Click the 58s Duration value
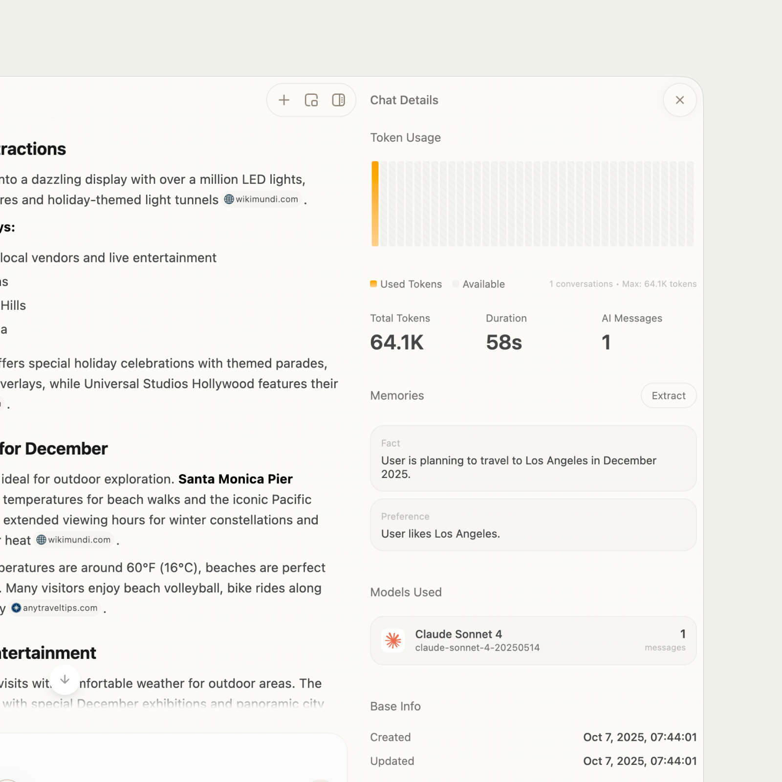 (x=504, y=342)
